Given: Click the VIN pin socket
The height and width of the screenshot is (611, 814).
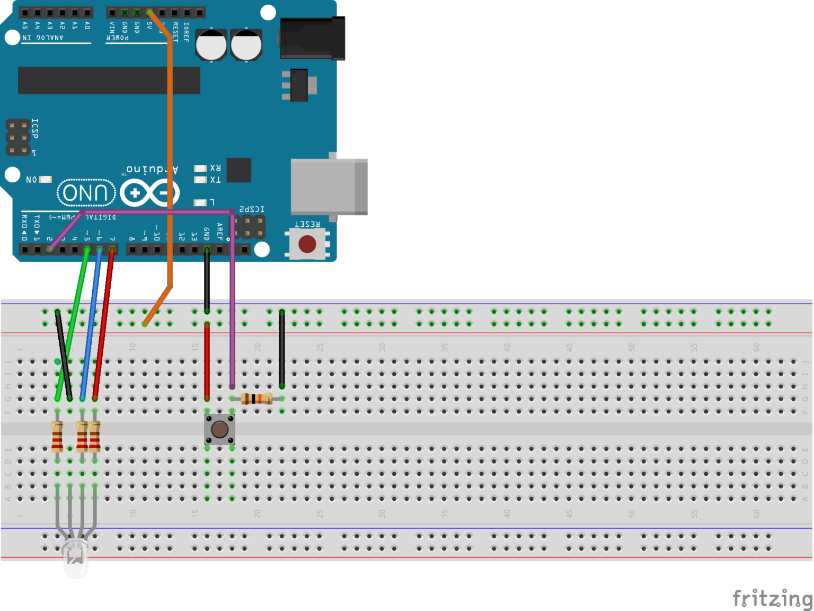Looking at the screenshot, I should click(112, 12).
